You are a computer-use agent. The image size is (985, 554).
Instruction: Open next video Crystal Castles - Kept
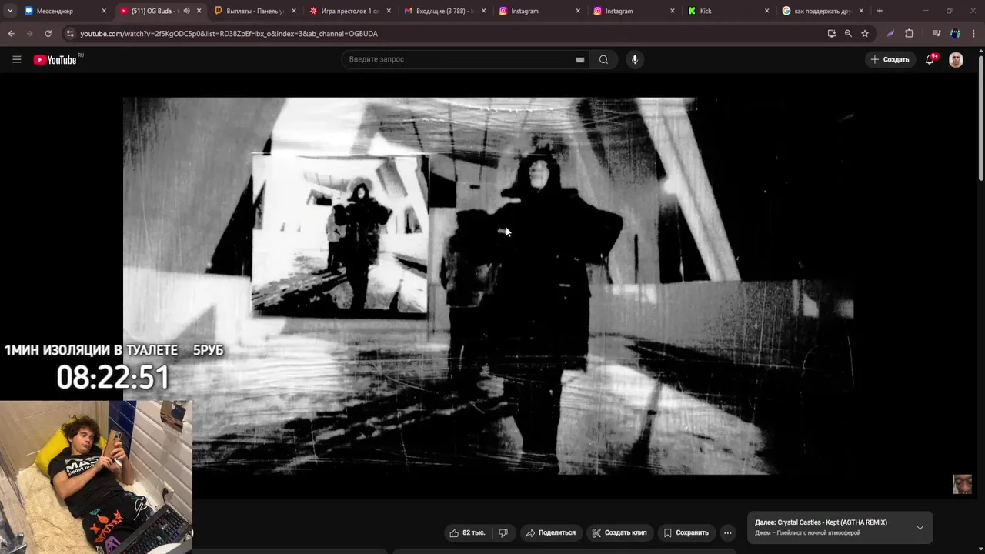pos(840,527)
